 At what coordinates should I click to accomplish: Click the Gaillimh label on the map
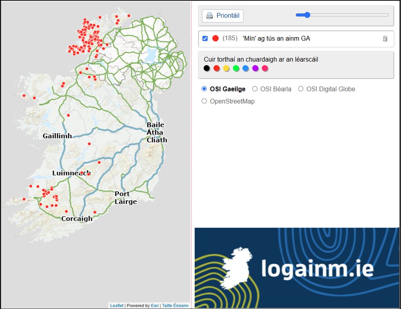[57, 136]
